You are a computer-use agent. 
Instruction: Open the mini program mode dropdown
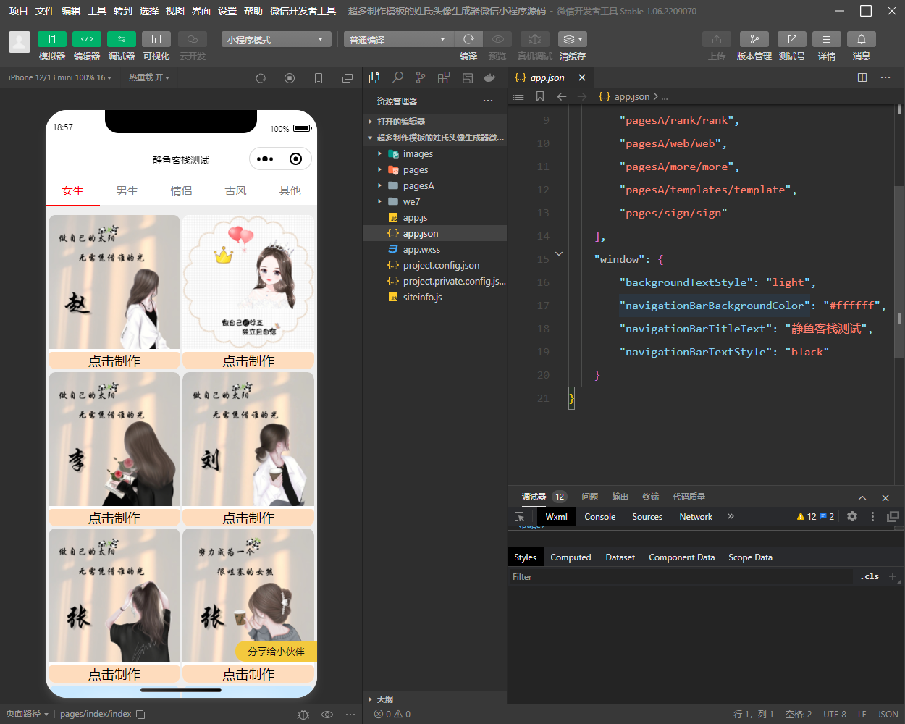pyautogui.click(x=276, y=40)
